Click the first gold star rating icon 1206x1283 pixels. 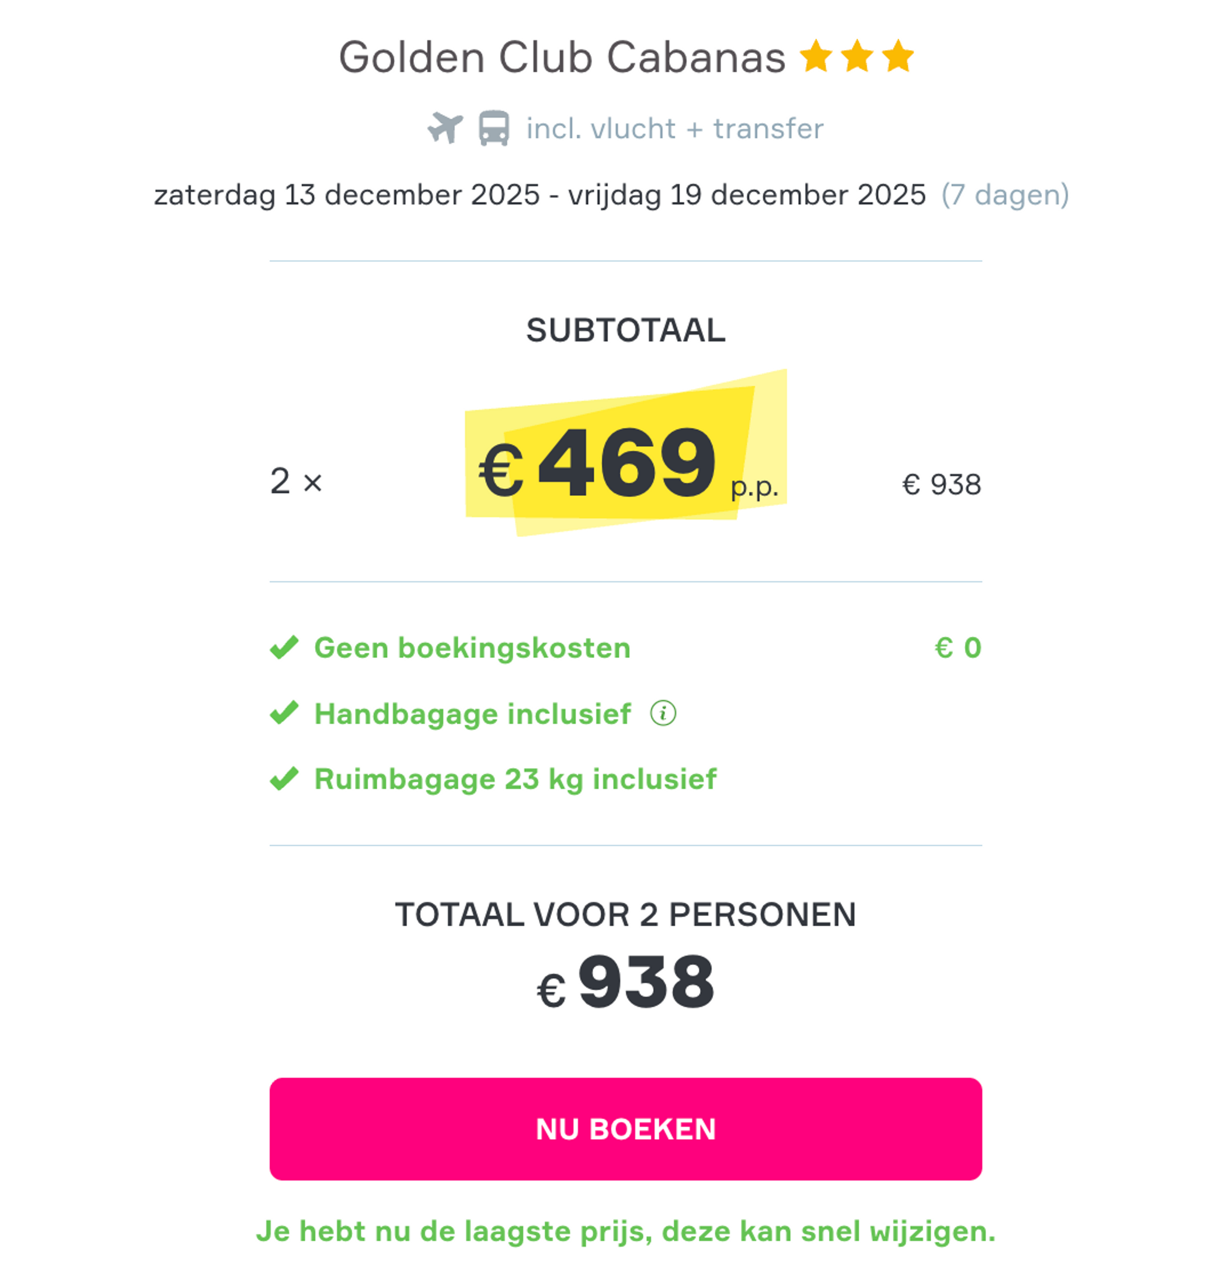click(x=816, y=56)
